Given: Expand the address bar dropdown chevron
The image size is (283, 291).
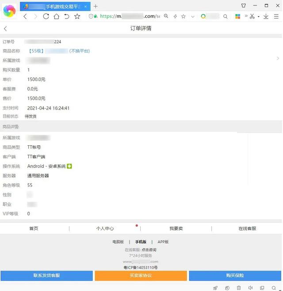Looking at the screenshot, I should click(193, 17).
